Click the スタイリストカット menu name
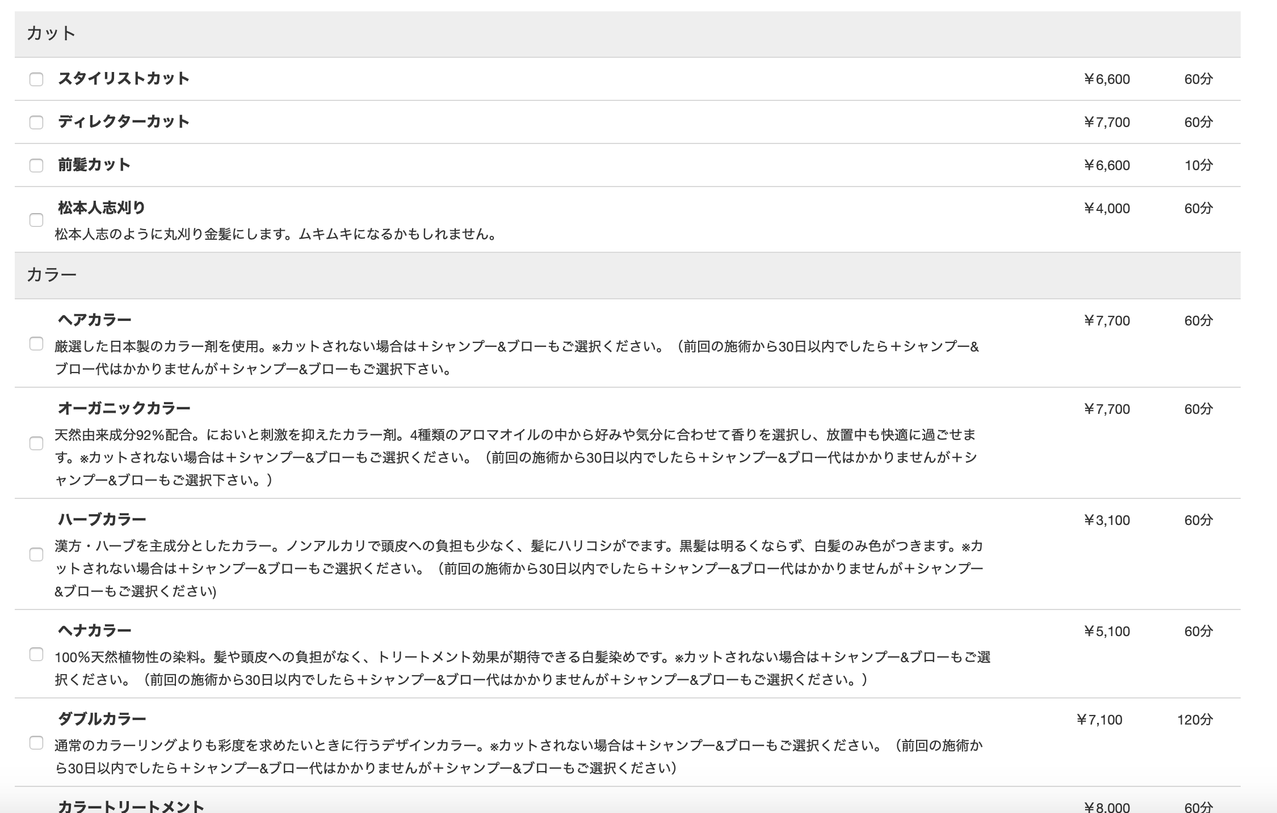 (x=124, y=78)
